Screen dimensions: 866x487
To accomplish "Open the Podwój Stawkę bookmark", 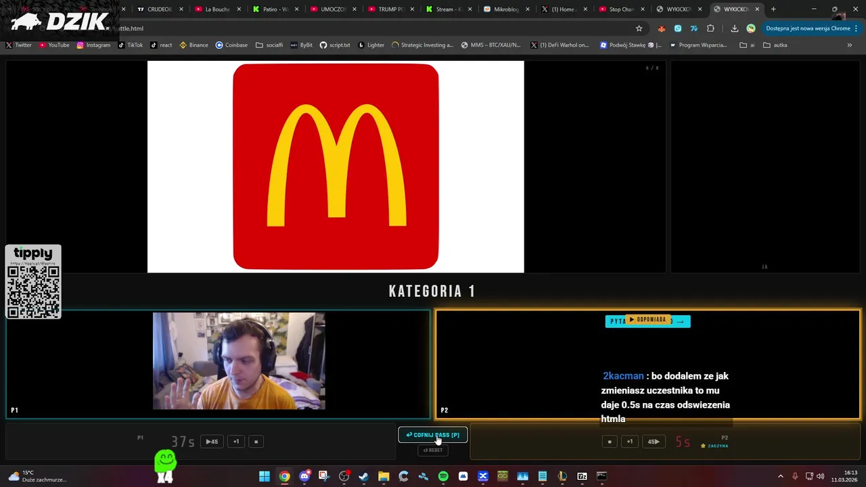I will click(x=631, y=45).
